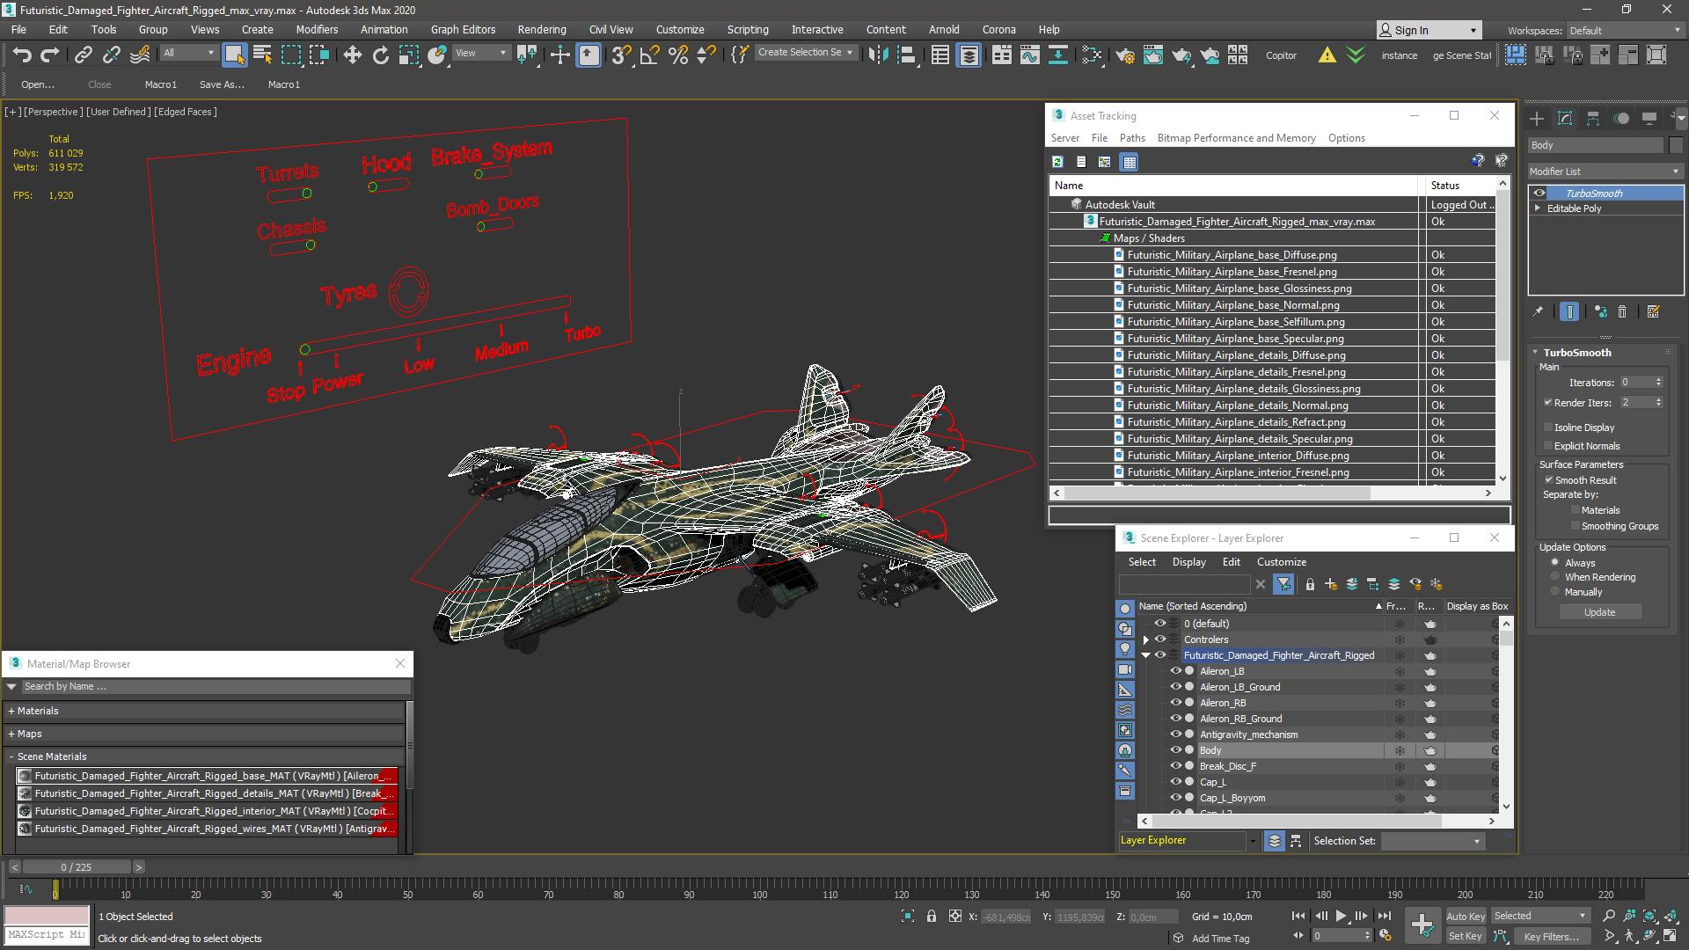Open the Modifier List dropdown
Image resolution: width=1689 pixels, height=950 pixels.
[x=1605, y=172]
